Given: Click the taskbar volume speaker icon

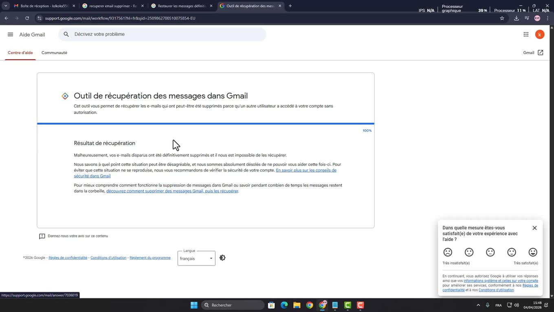Looking at the screenshot, I should pos(517,305).
